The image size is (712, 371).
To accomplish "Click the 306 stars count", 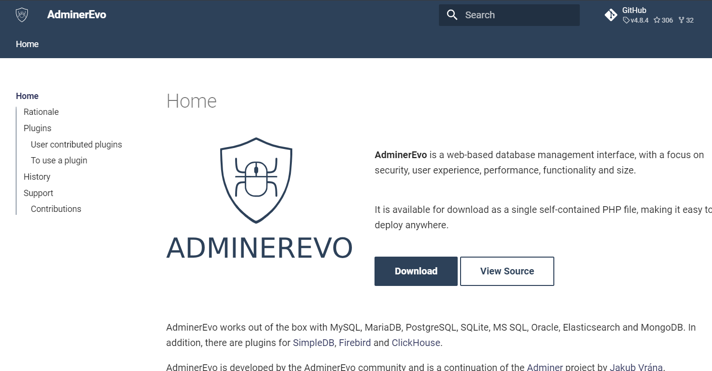I will [x=663, y=20].
